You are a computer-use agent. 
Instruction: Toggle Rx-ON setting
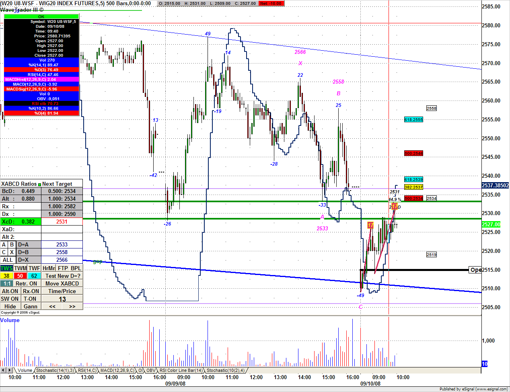tap(31, 291)
